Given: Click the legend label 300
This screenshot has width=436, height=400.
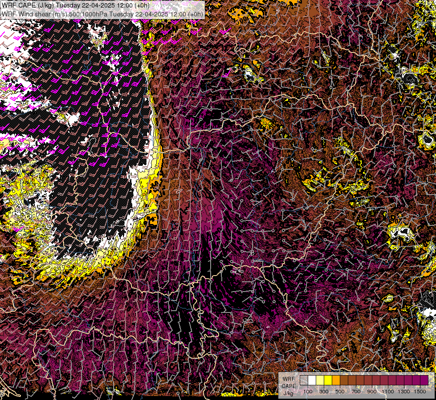Looking at the screenshot, I should tap(324, 392).
